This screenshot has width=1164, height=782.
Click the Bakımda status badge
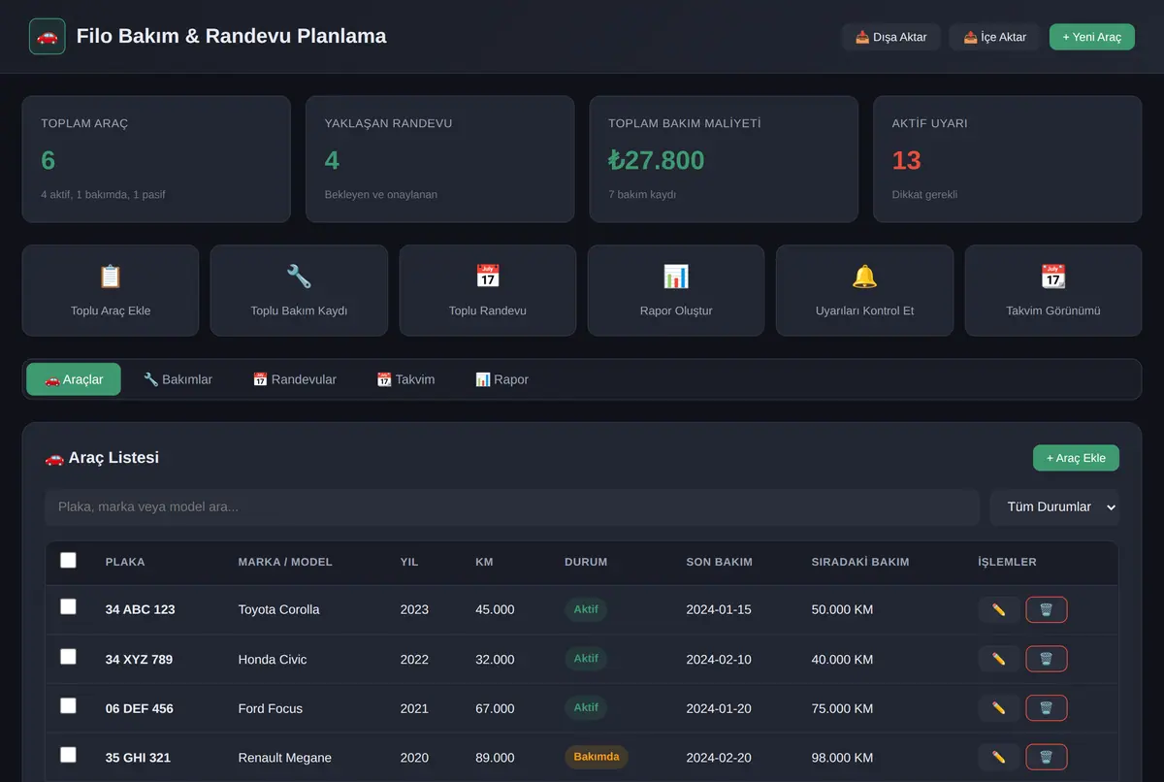[x=597, y=758]
